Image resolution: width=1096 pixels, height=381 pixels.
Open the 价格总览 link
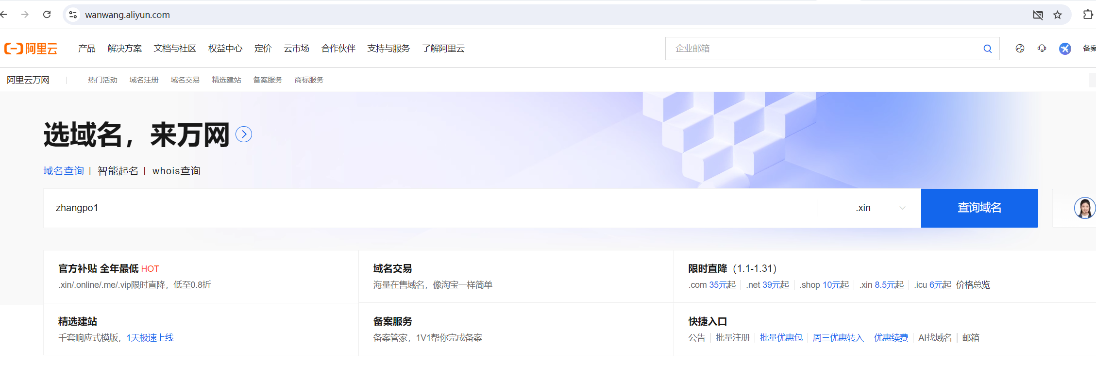click(x=973, y=285)
